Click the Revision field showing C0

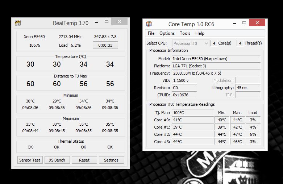pyautogui.click(x=184, y=88)
